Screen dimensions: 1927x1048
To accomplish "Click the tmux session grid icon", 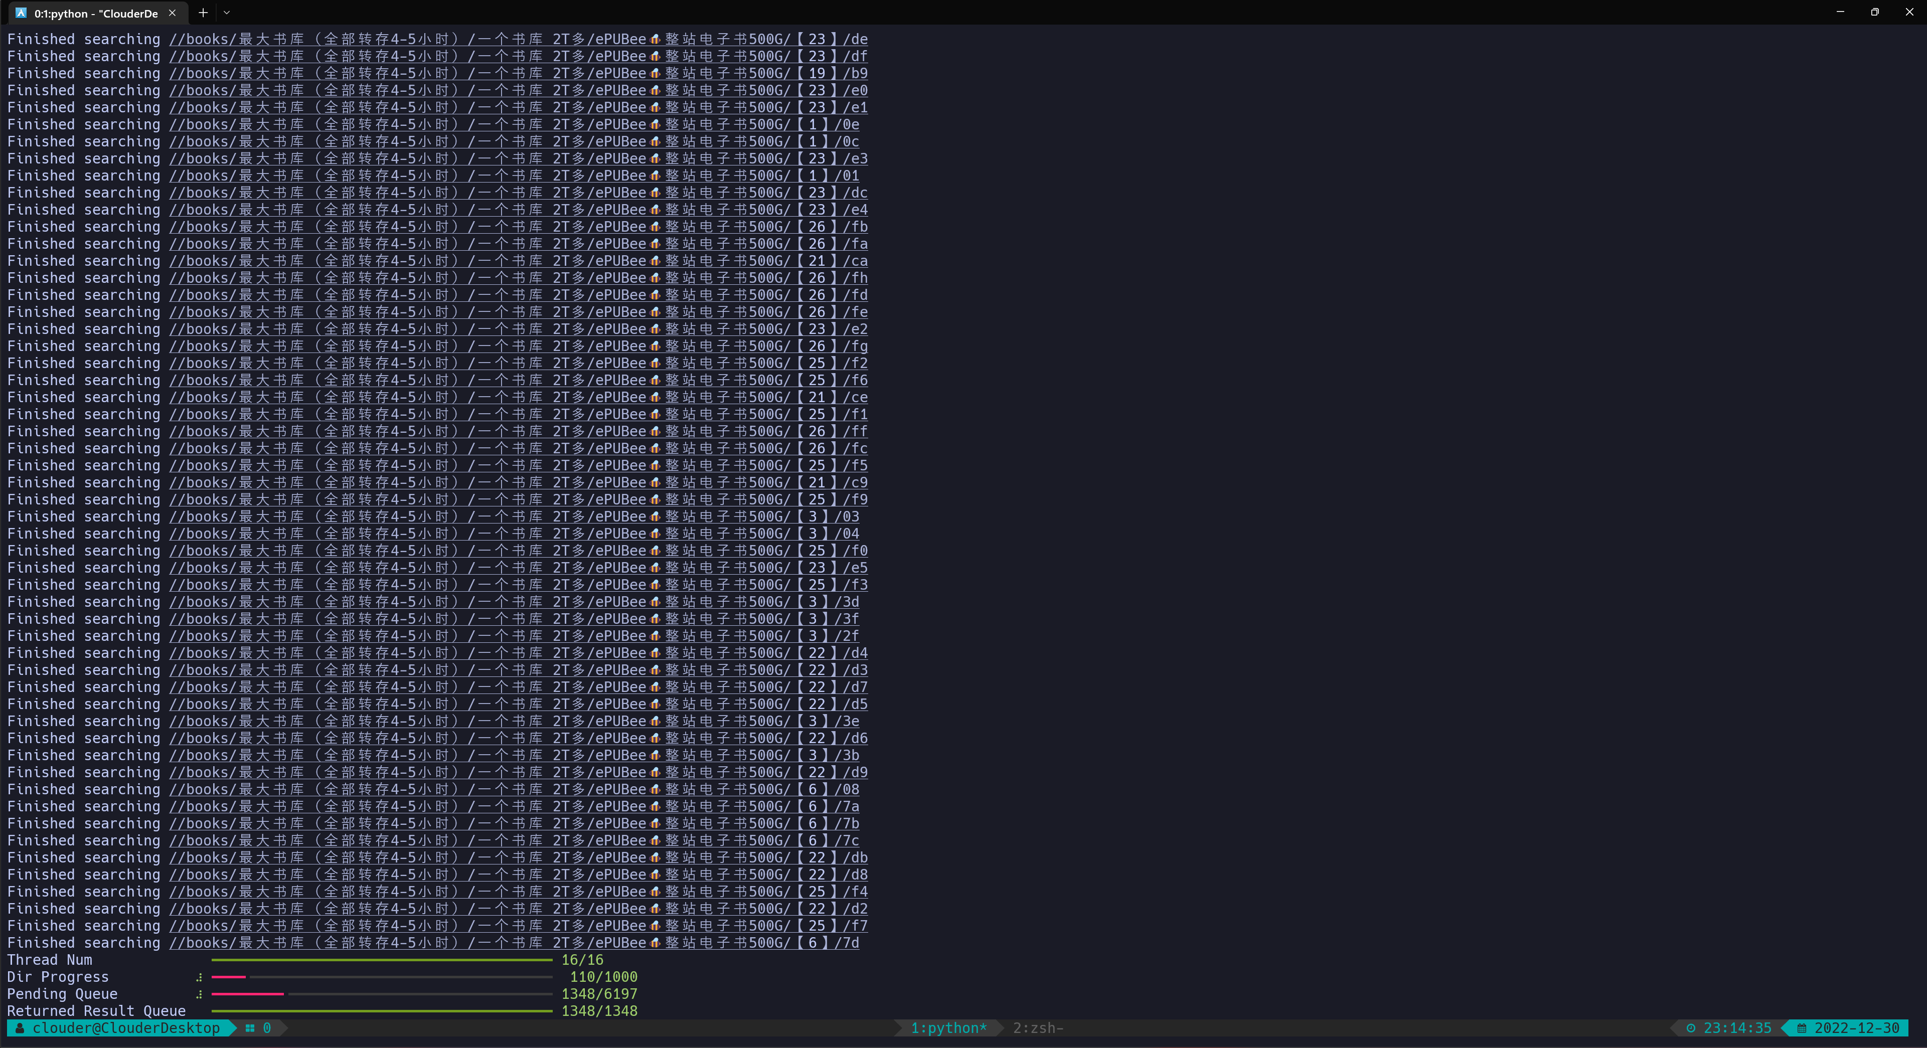I will click(250, 1028).
